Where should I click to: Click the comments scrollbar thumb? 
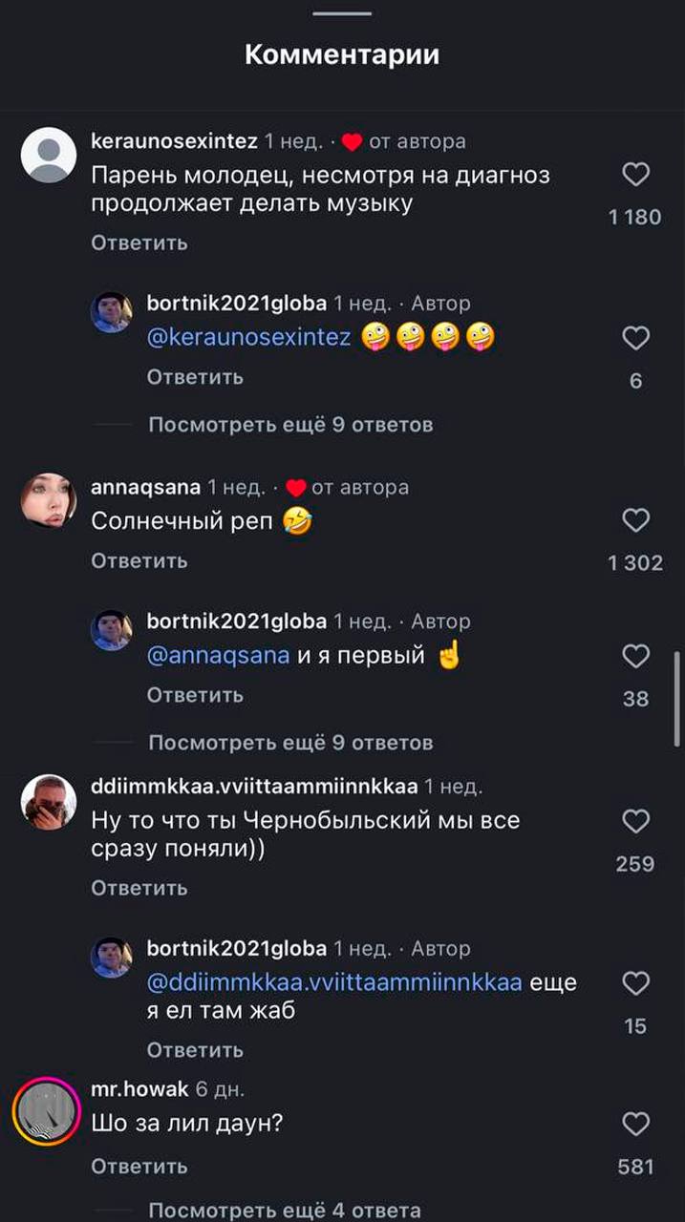coord(677,699)
